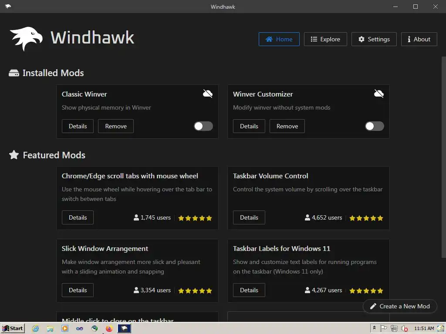Viewport: 446px width, 334px height.
Task: Click the star rating of Slick Window Arrangement
Action: click(195, 291)
